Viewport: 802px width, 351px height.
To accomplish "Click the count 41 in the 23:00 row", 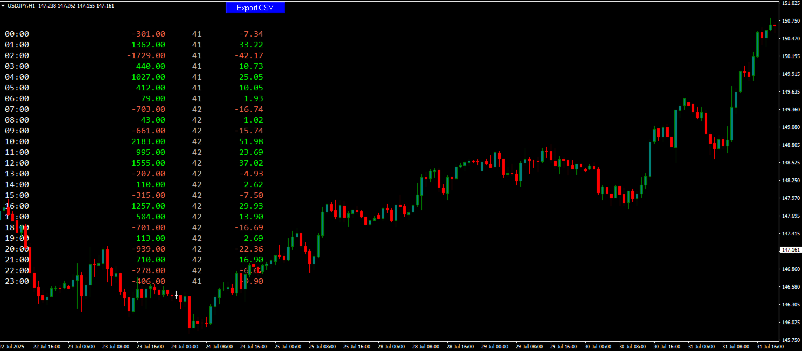I will (196, 281).
